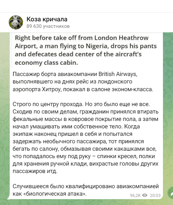Open the channel name Коза кричала
Viewport: 173px width, 205px height.
47,19
